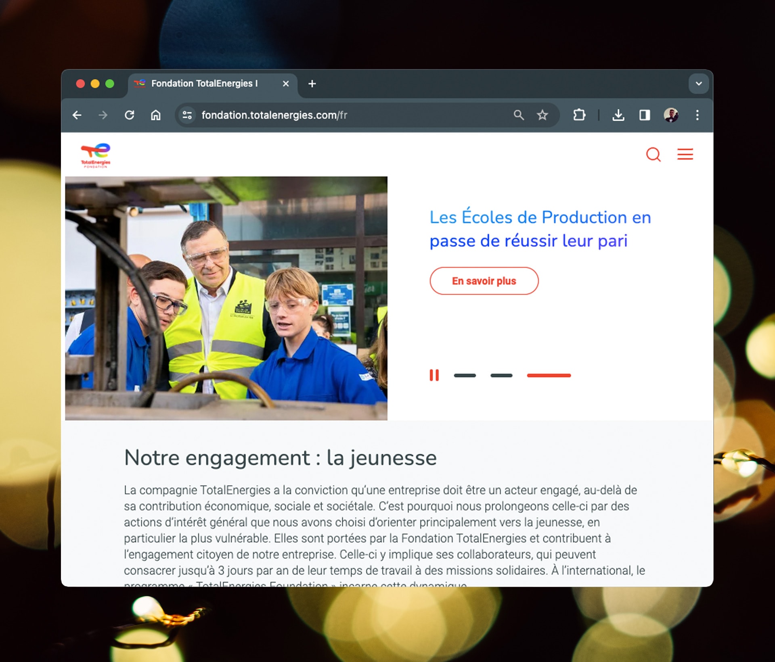Go to the first carousel slide indicator
775x662 pixels.
click(465, 376)
